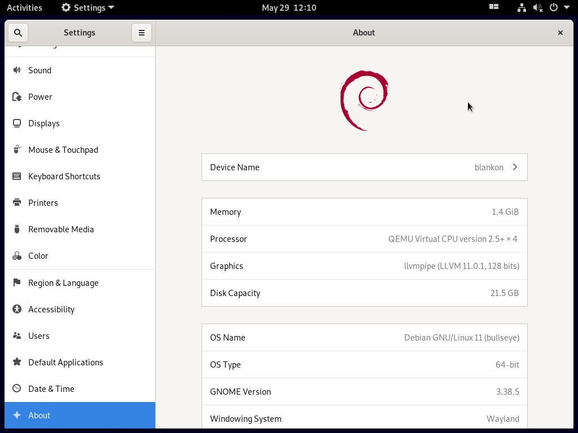Click the Region & Language flag icon
578x433 pixels.
pos(16,282)
